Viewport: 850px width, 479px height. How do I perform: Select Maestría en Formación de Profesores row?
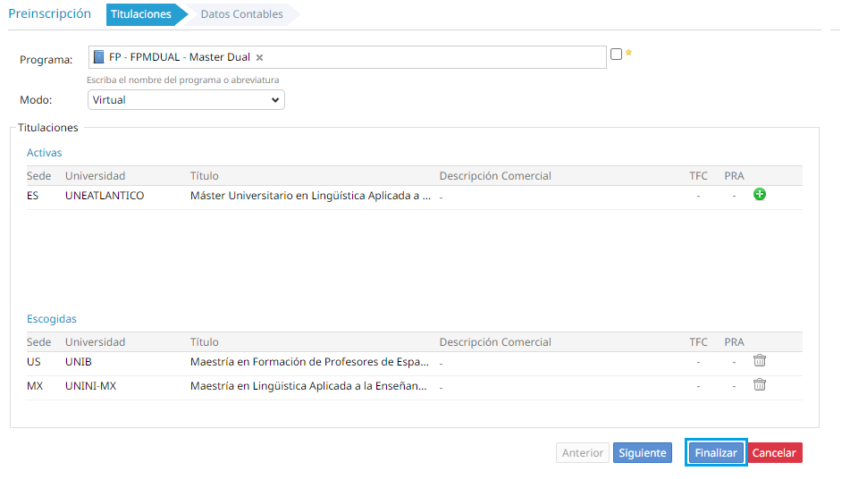tap(310, 362)
